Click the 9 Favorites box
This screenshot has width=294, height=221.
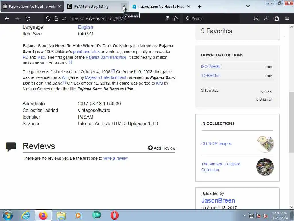coord(237,32)
